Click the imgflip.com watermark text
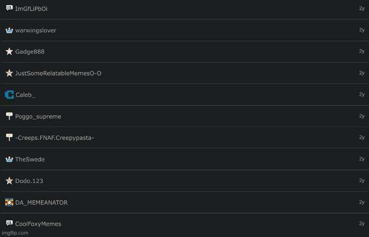 15,233
